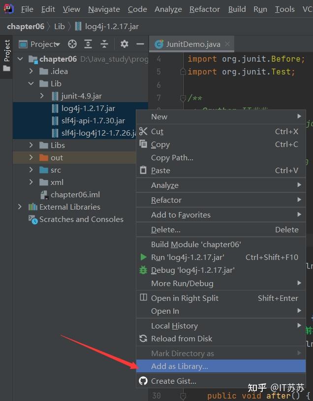Click the chapter06 breadcrumb
The image size is (313, 401).
click(26, 26)
